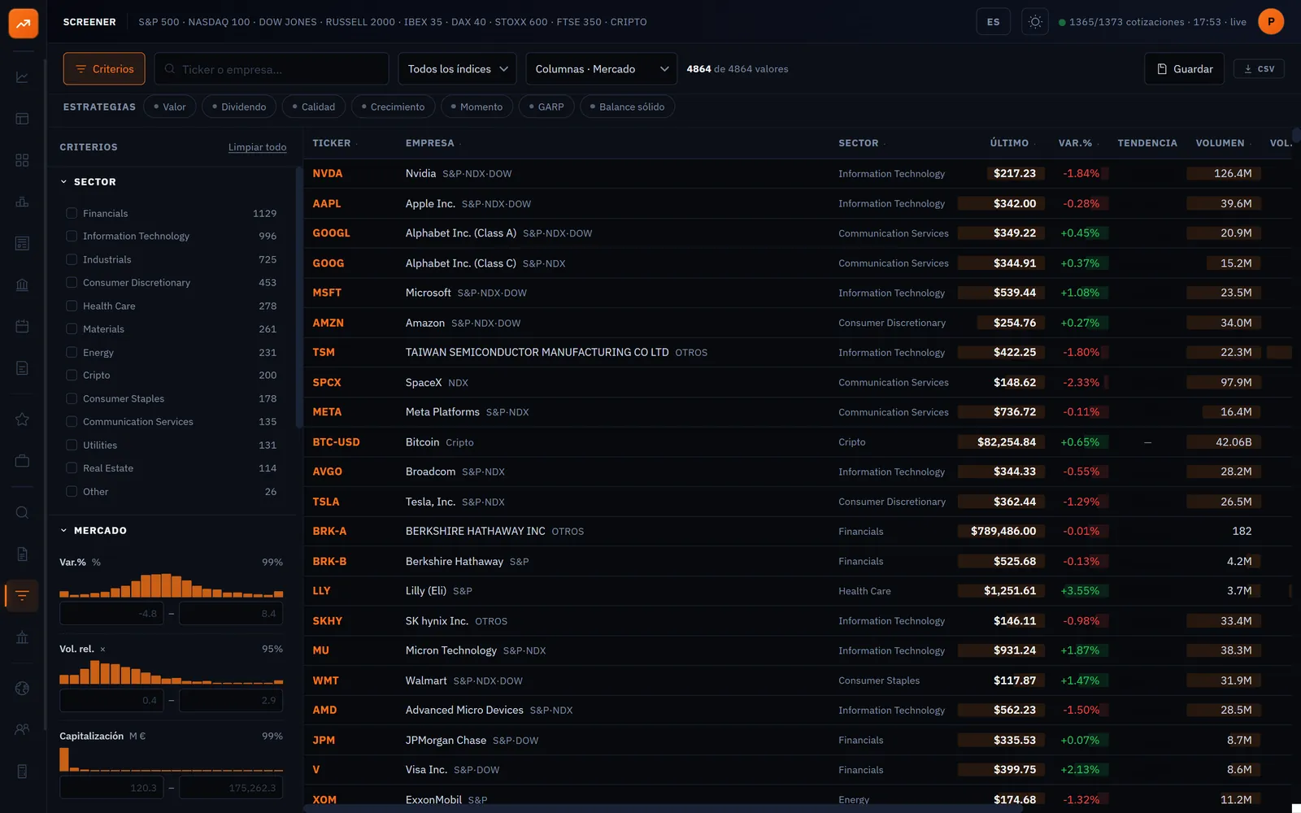Open the briefcase portfolio sidebar icon
The height and width of the screenshot is (813, 1301).
tap(22, 461)
